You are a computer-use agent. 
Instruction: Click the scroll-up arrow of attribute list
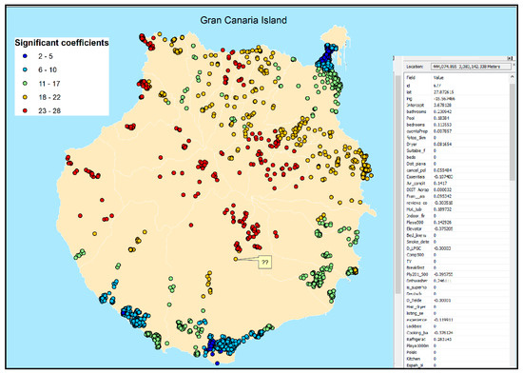[513, 77]
